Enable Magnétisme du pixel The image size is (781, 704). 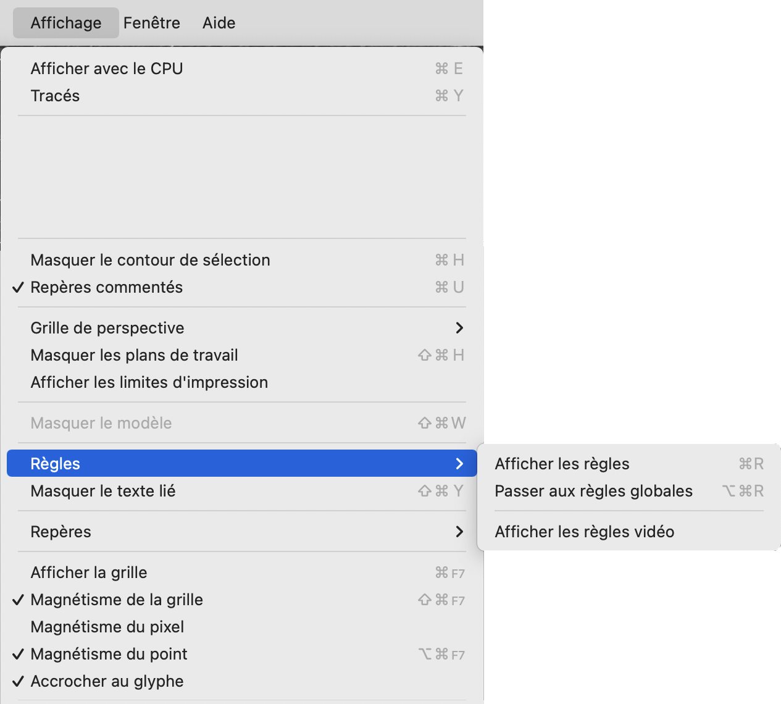tap(107, 627)
